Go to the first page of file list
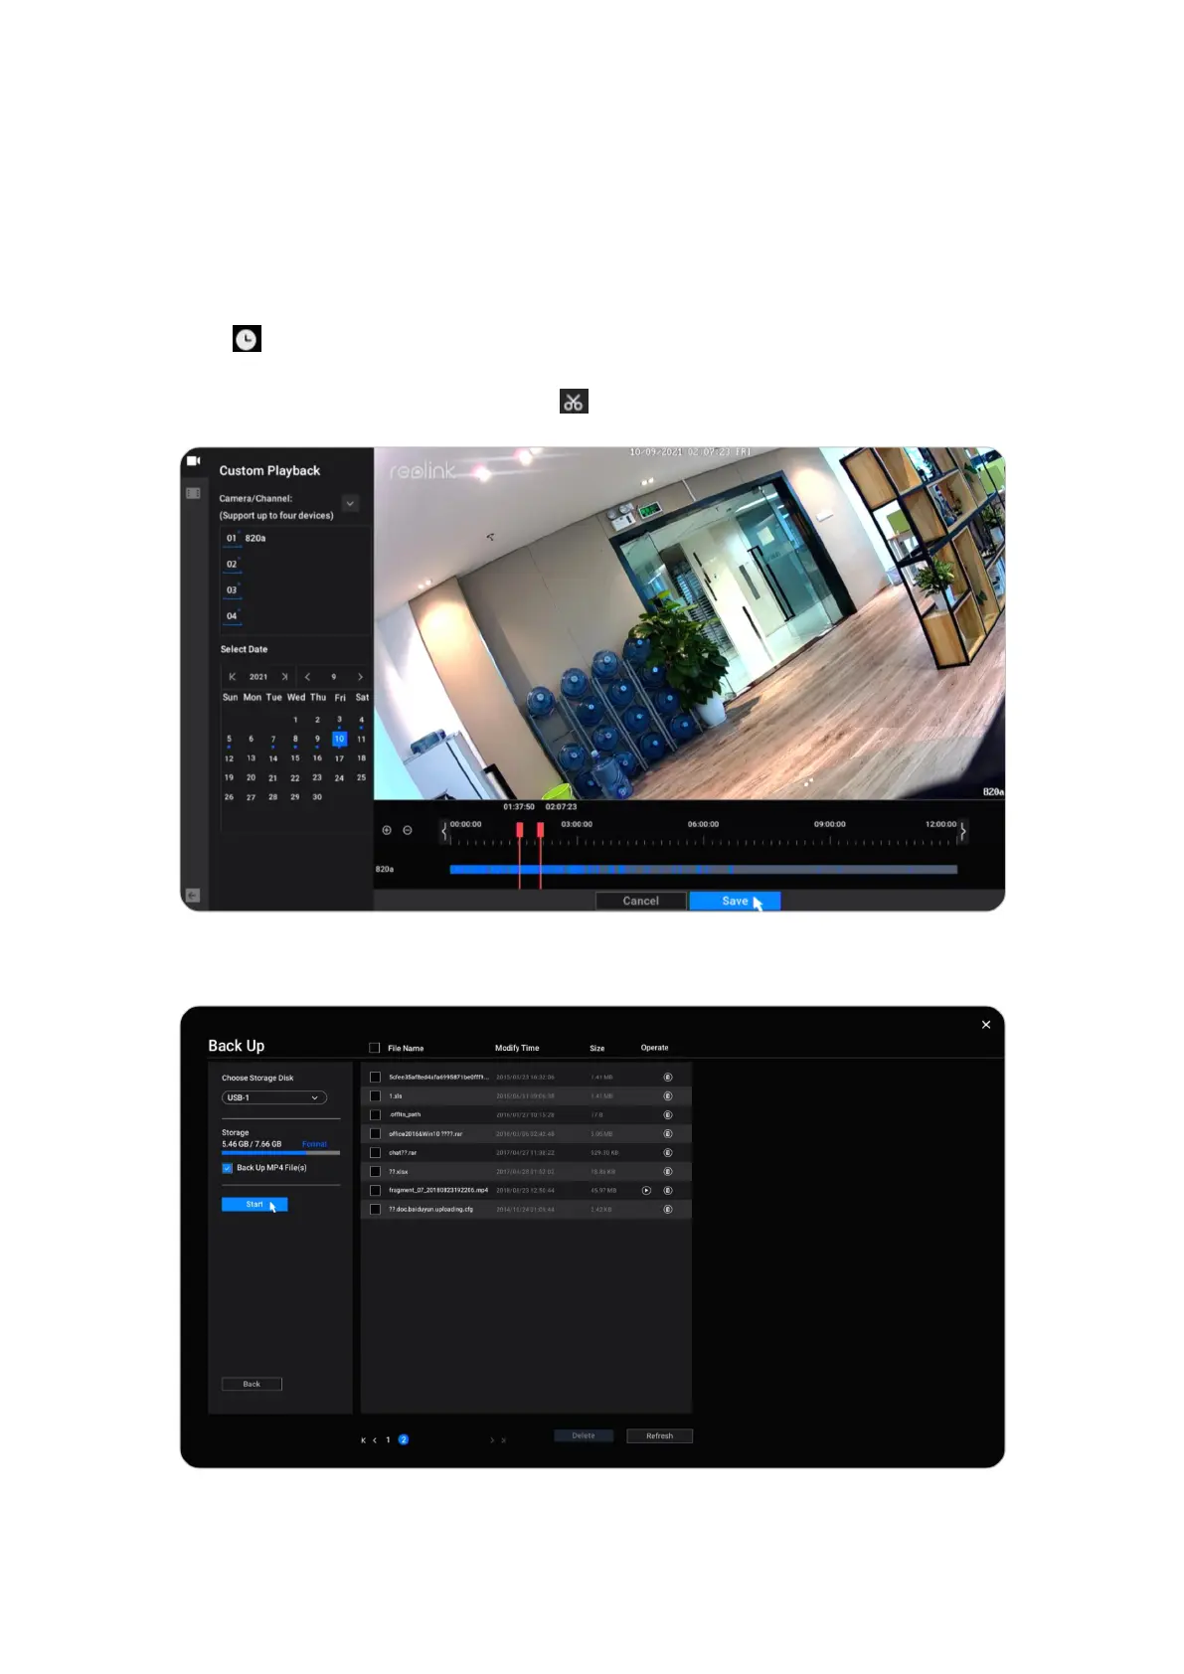Viewport: 1184px width, 1674px height. click(x=363, y=1440)
